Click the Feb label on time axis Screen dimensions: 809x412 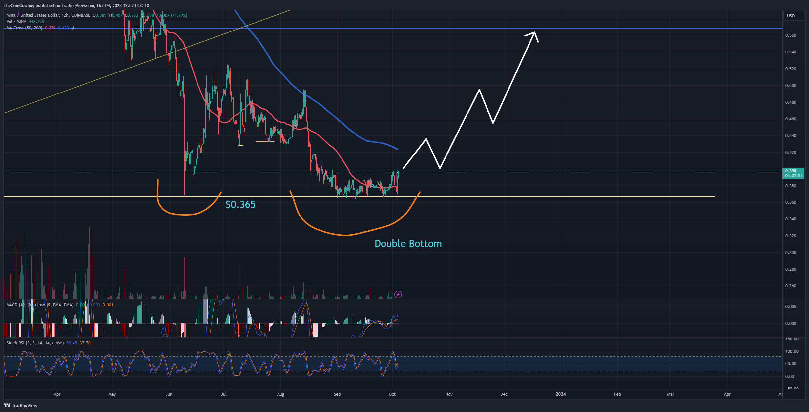[x=617, y=394]
